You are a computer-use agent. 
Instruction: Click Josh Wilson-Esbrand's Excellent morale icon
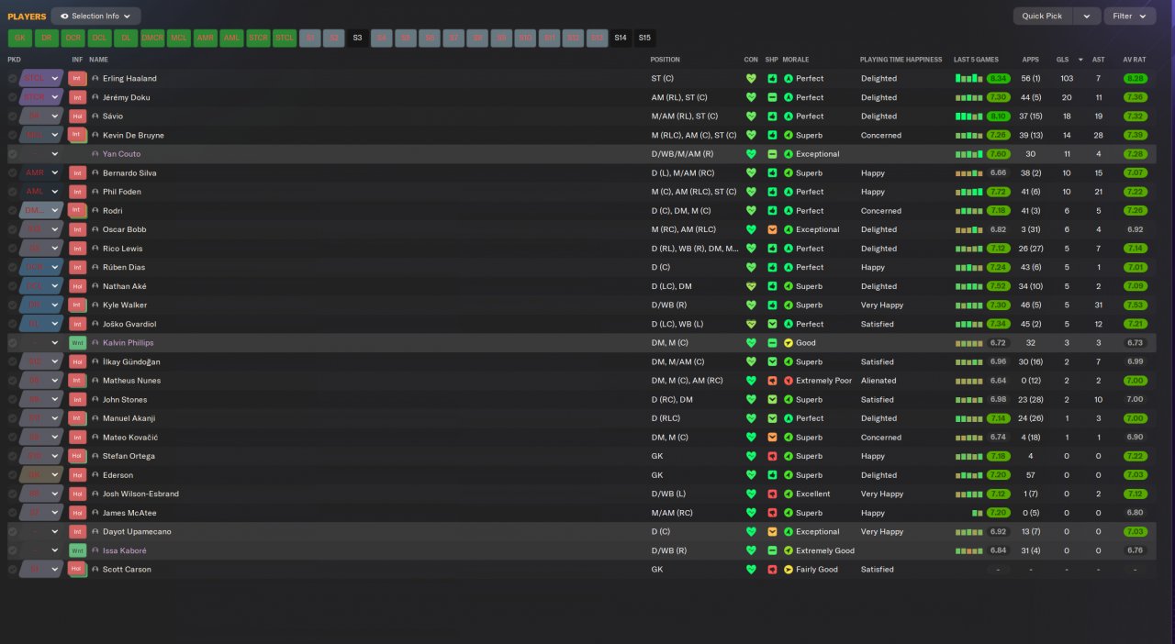tap(789, 494)
